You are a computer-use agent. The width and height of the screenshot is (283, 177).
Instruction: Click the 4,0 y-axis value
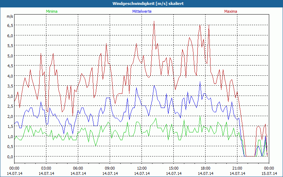coord(10,76)
